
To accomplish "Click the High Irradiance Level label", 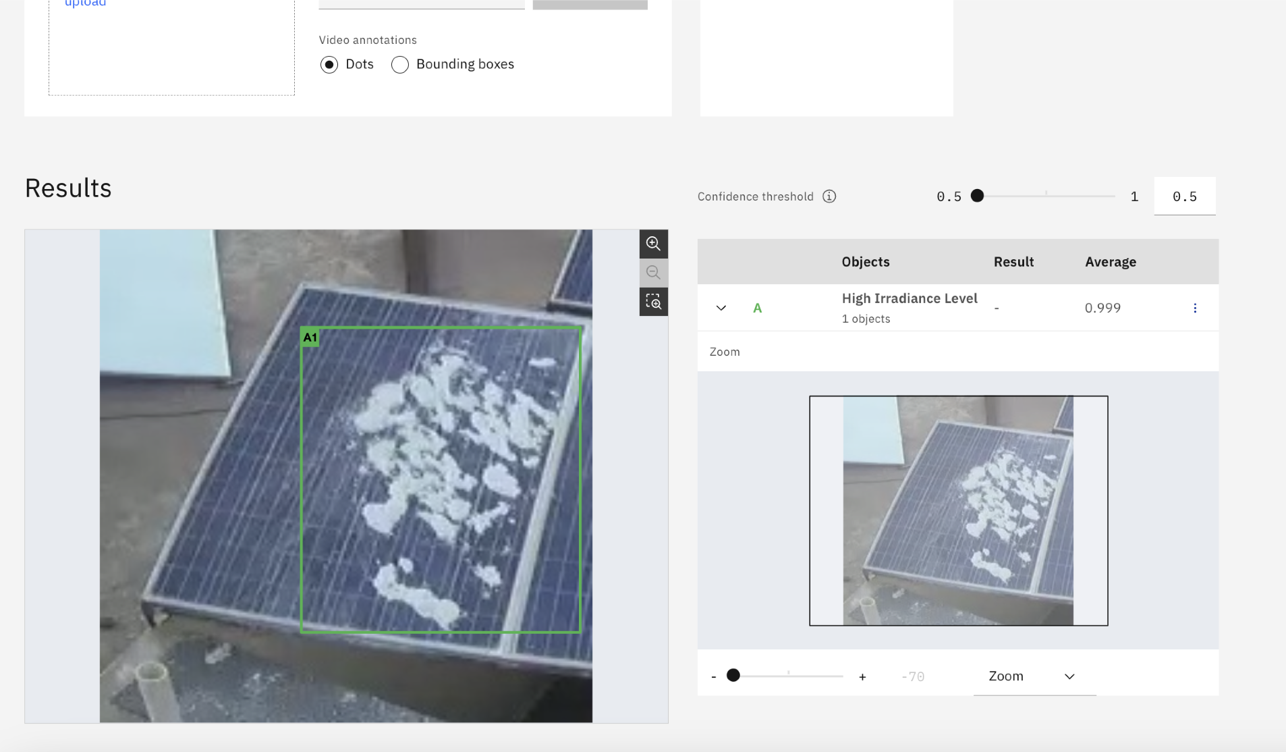I will coord(910,298).
